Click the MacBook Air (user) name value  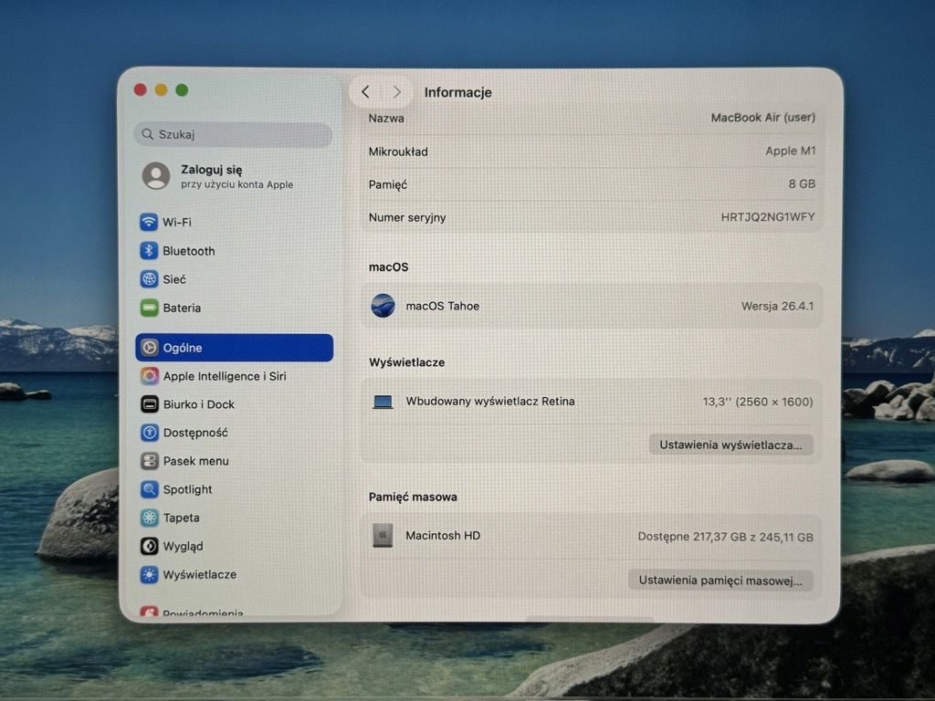tap(762, 118)
